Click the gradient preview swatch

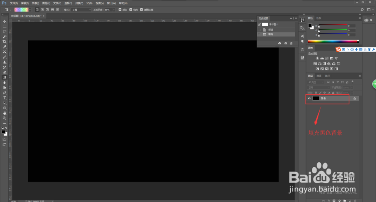[21, 10]
